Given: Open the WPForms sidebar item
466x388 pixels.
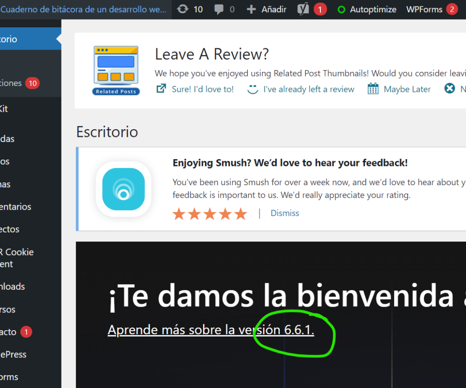Looking at the screenshot, I should 30,377.
